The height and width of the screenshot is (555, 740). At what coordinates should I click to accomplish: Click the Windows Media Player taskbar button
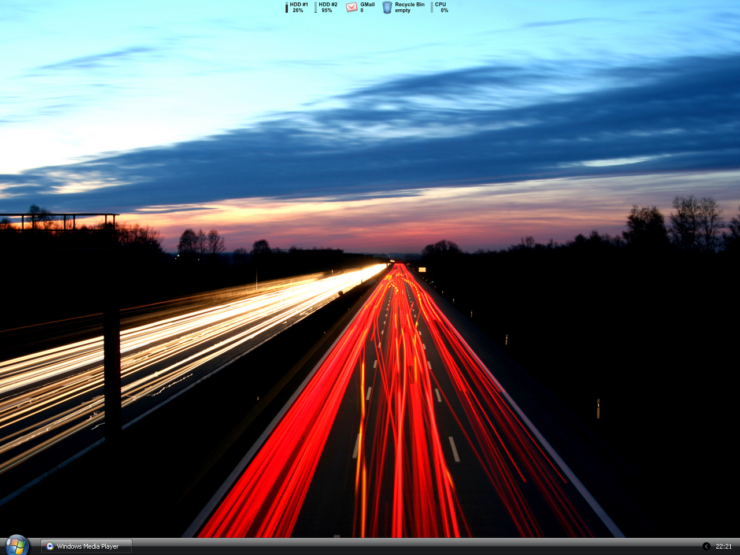(x=86, y=546)
